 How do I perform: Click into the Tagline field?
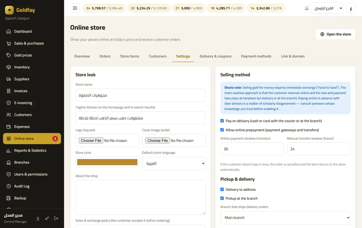[x=141, y=118]
